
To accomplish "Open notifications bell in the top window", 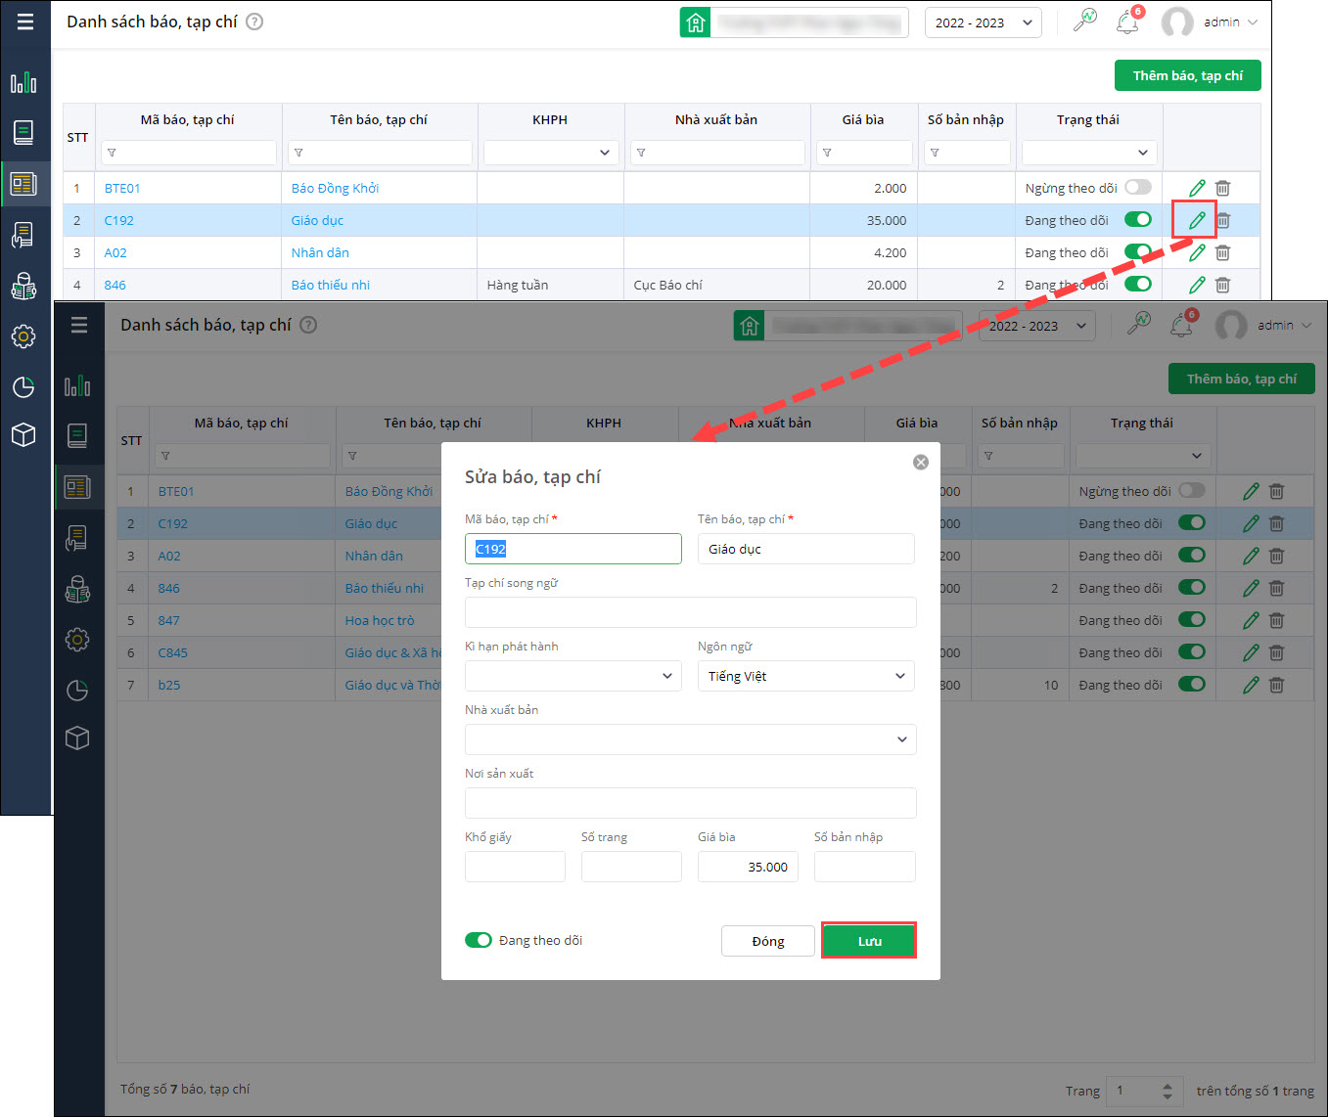I will (x=1127, y=22).
